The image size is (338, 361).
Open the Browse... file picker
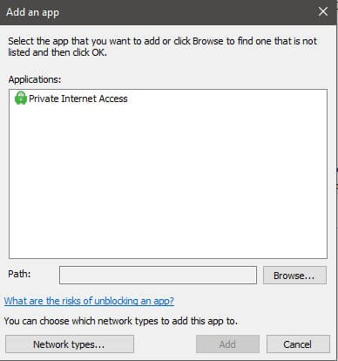click(294, 275)
